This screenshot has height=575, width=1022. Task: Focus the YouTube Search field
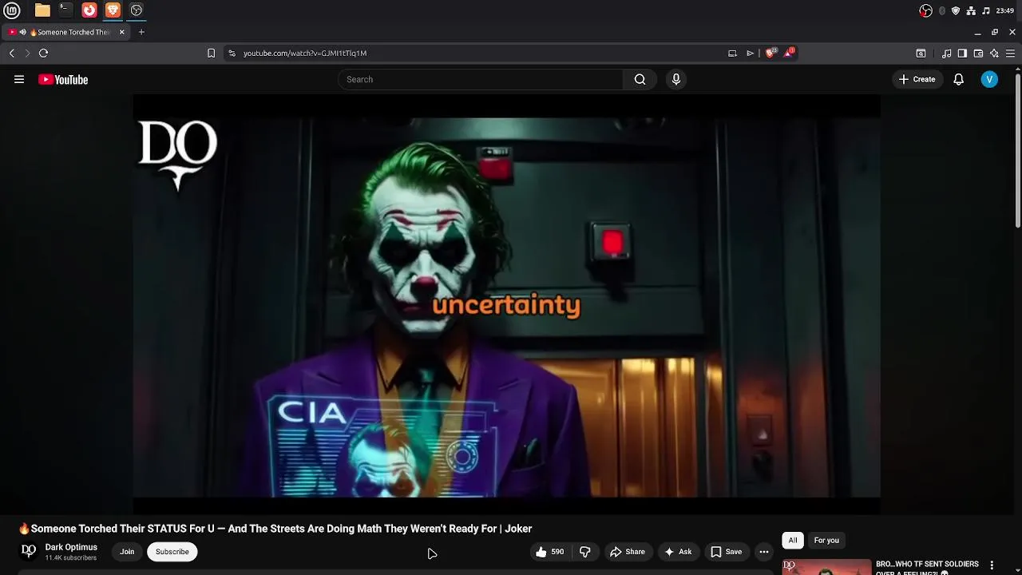click(481, 79)
